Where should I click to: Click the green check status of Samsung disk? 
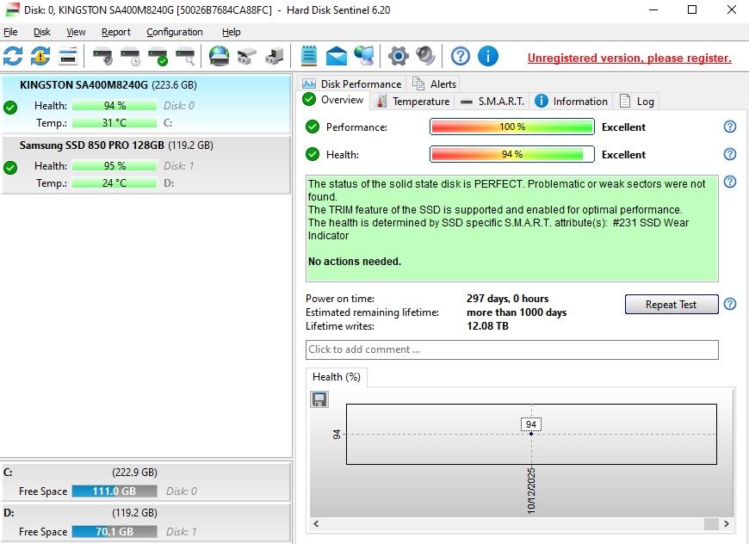[10, 168]
